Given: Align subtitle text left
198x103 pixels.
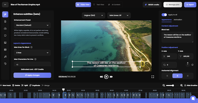Looking at the screenshot, I should [167, 76].
